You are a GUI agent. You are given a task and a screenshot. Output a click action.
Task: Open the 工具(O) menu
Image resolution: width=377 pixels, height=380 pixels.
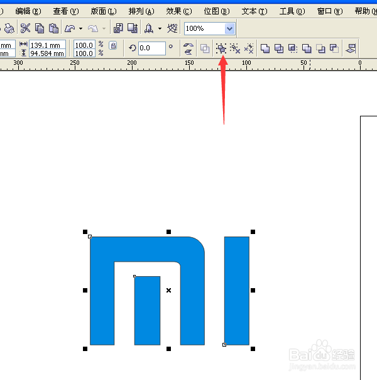click(x=292, y=11)
